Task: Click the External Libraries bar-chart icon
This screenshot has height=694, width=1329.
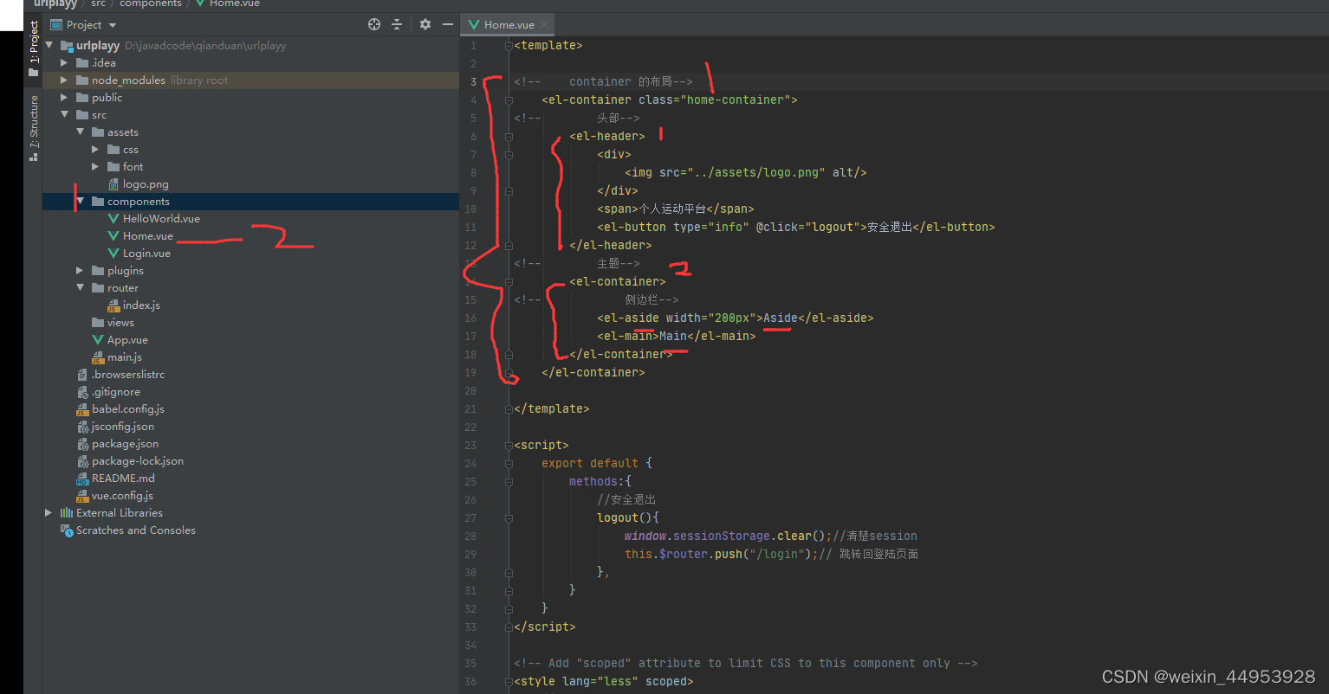Action: pyautogui.click(x=67, y=513)
